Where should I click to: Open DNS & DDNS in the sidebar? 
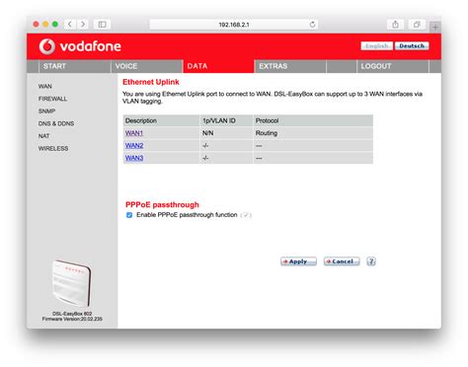[x=56, y=123]
